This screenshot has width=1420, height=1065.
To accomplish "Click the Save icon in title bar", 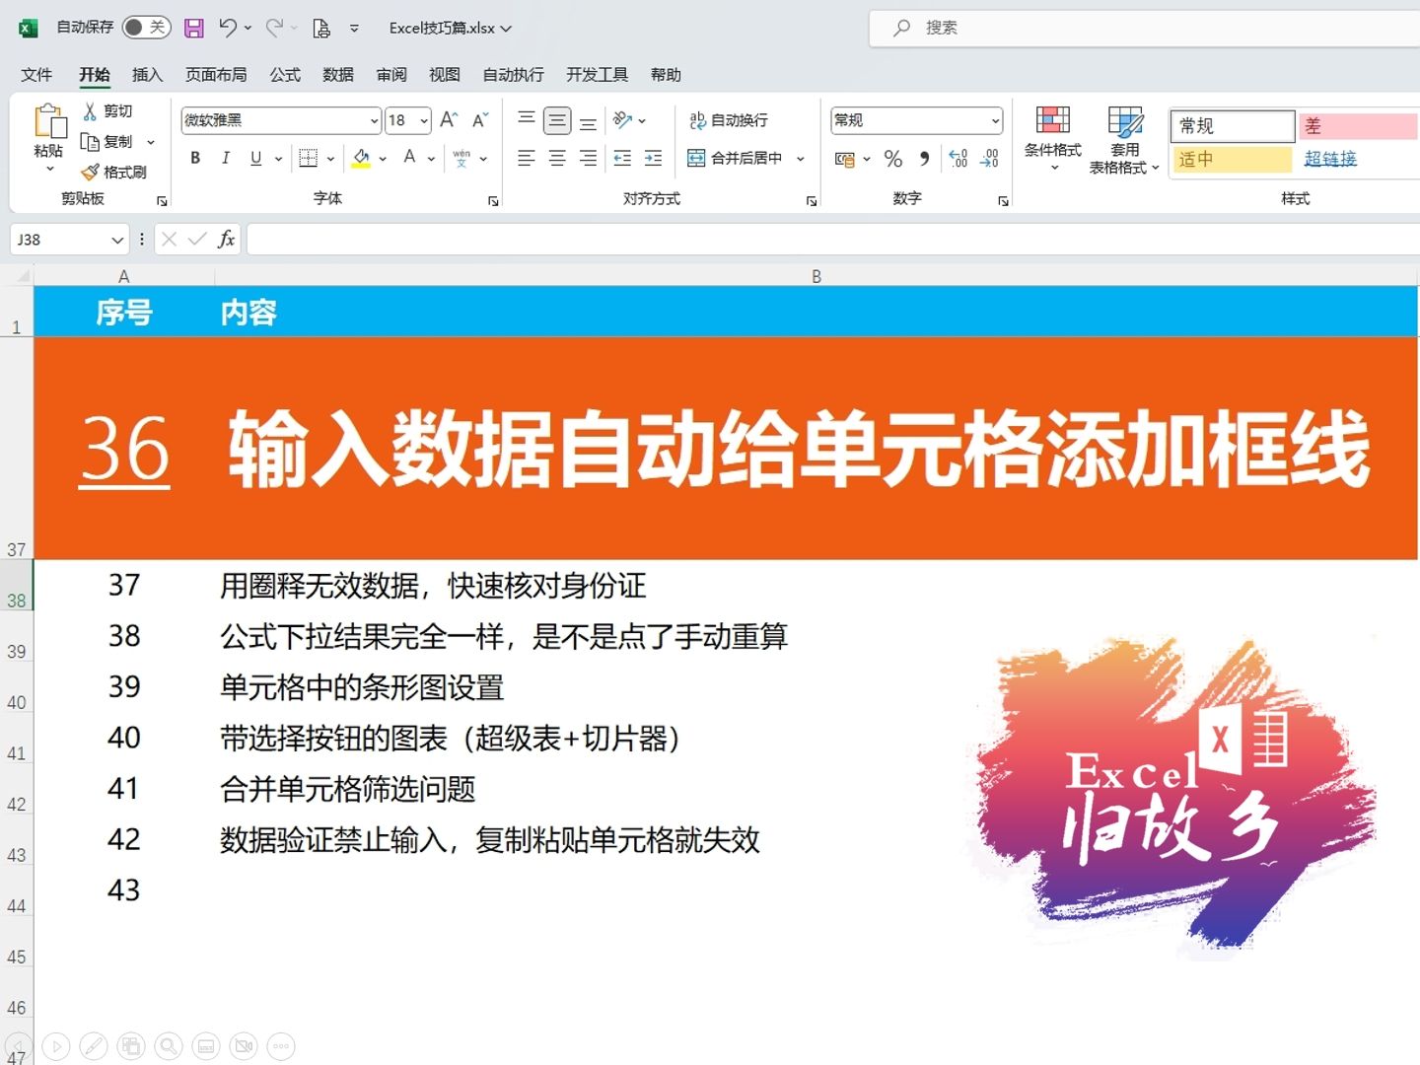I will click(194, 28).
